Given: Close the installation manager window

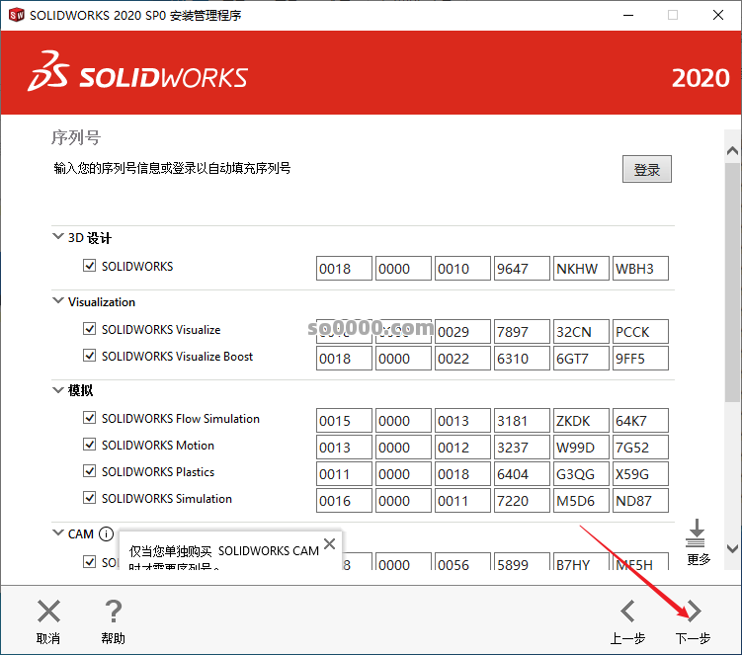Looking at the screenshot, I should [x=718, y=15].
